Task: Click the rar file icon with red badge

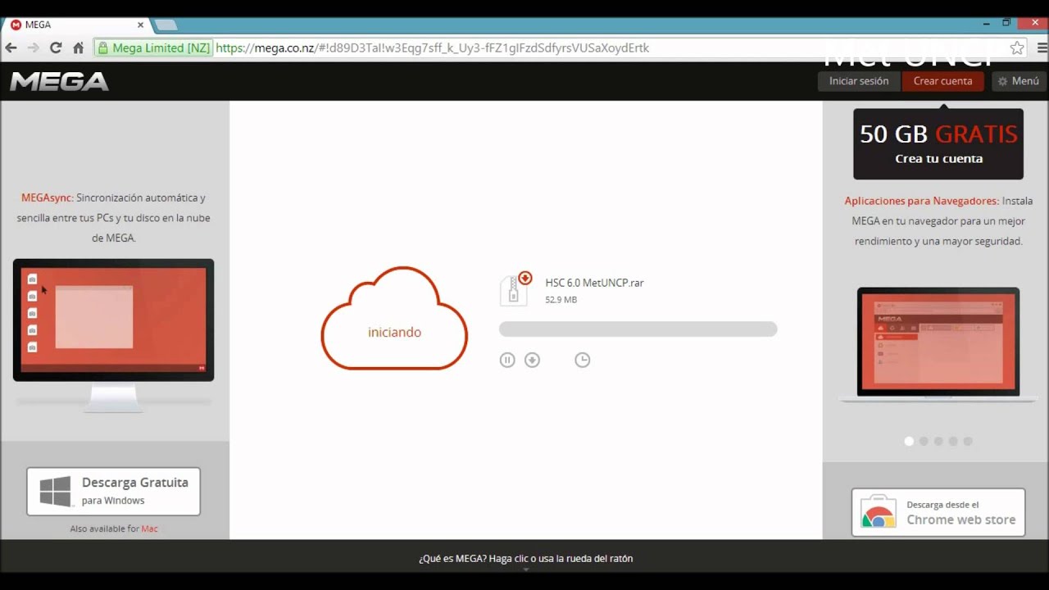Action: 515,289
